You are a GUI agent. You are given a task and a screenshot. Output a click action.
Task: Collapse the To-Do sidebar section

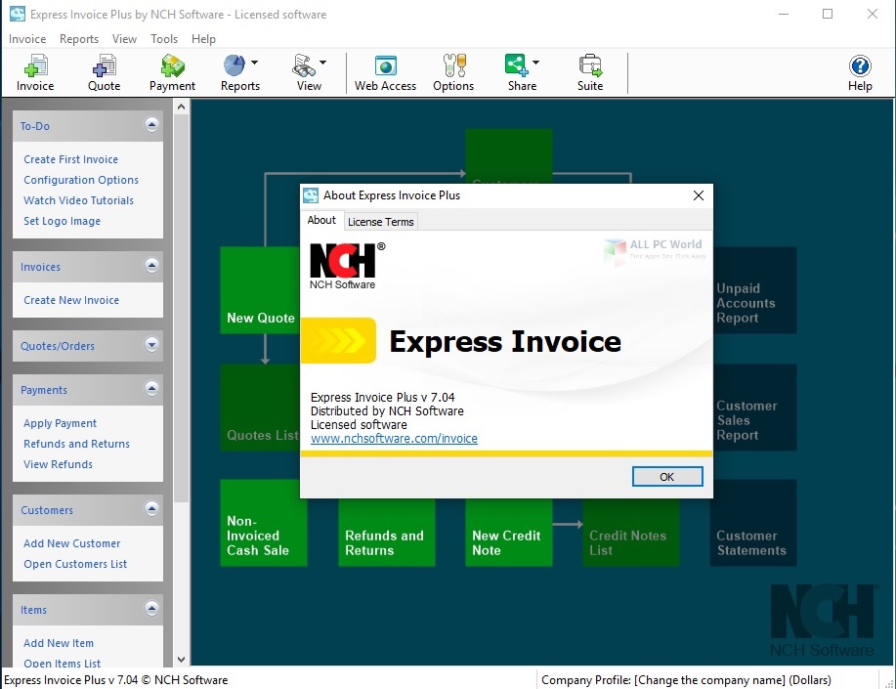click(151, 125)
